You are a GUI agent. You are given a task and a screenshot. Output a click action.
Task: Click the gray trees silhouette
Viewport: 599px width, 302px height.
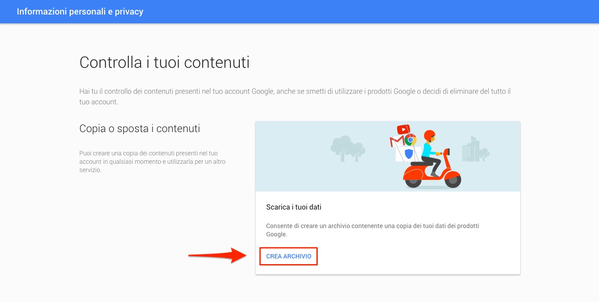coord(348,148)
